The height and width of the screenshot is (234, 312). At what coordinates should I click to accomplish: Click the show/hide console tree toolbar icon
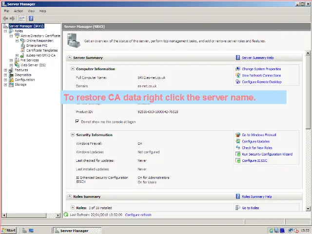tap(22, 19)
